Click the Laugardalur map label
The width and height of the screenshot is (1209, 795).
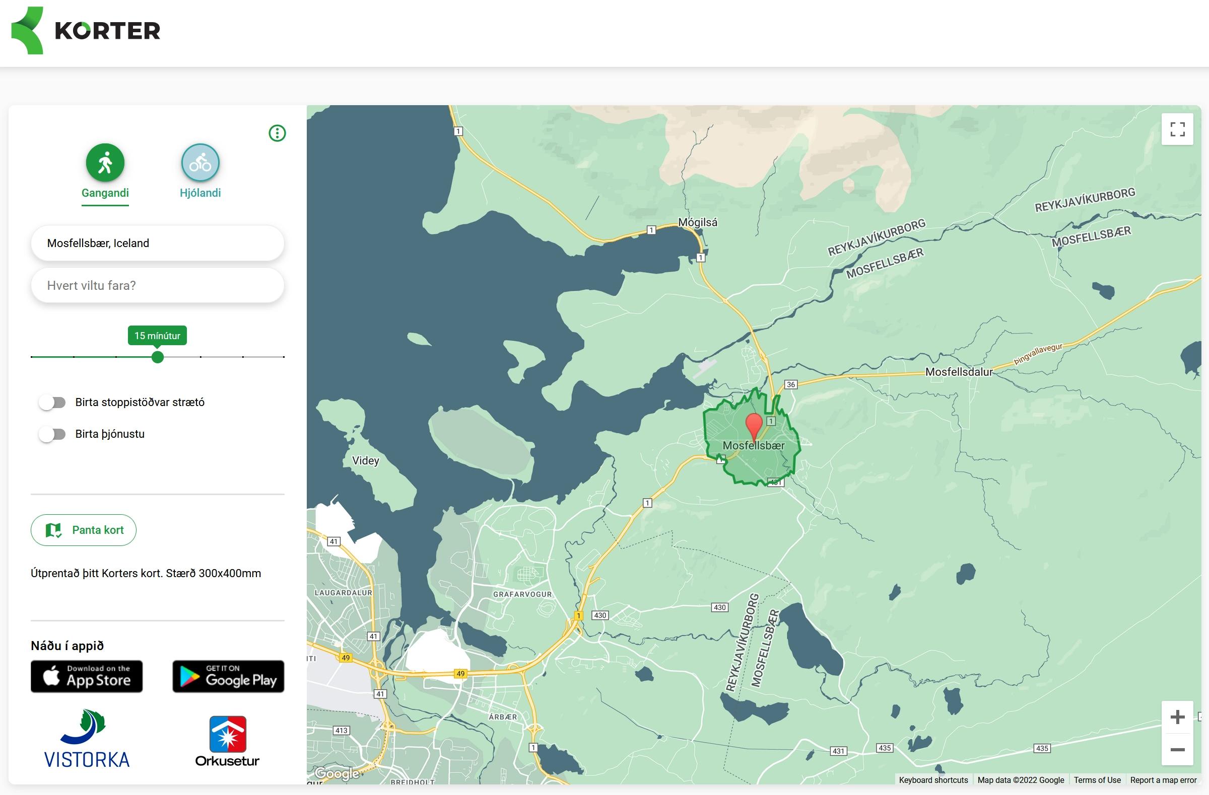click(x=344, y=593)
